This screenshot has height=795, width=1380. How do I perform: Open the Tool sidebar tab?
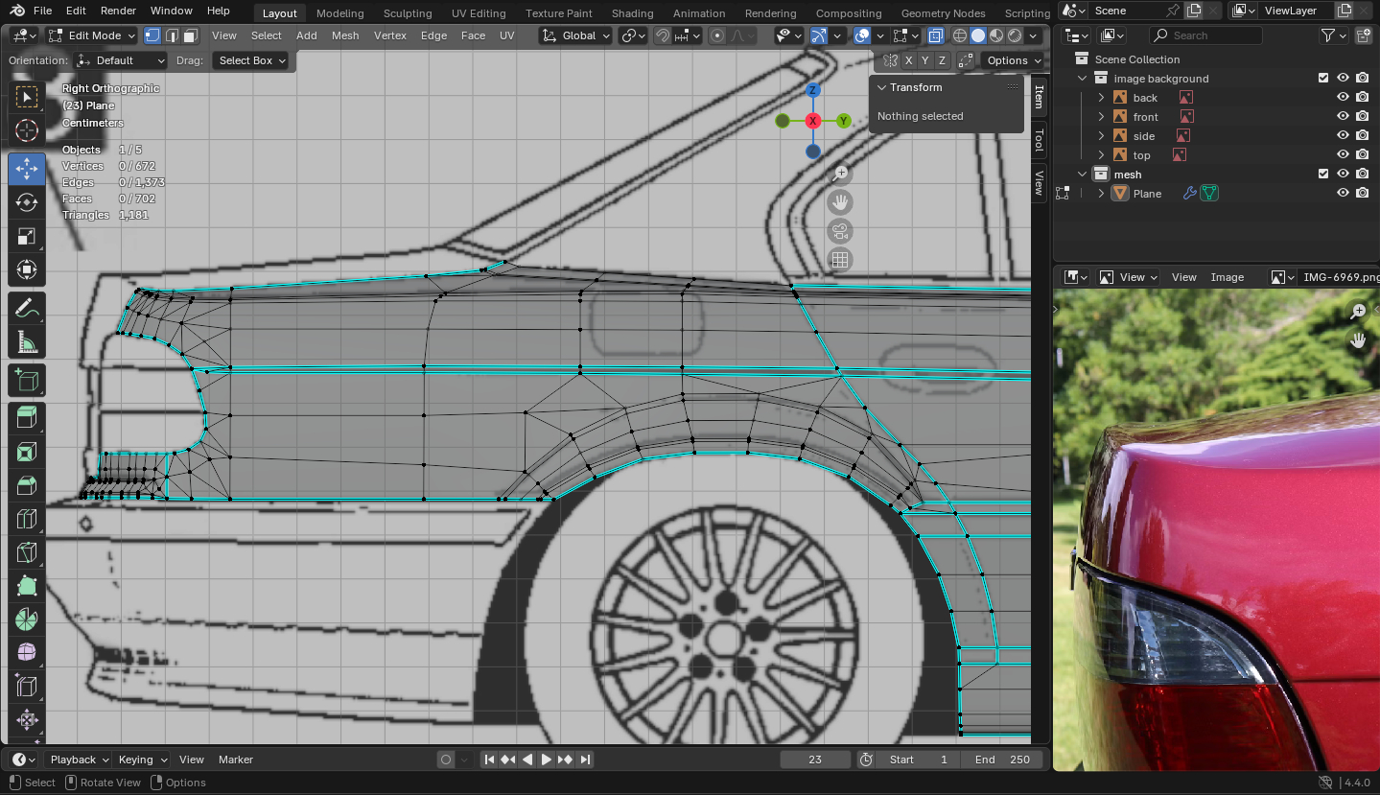point(1039,141)
